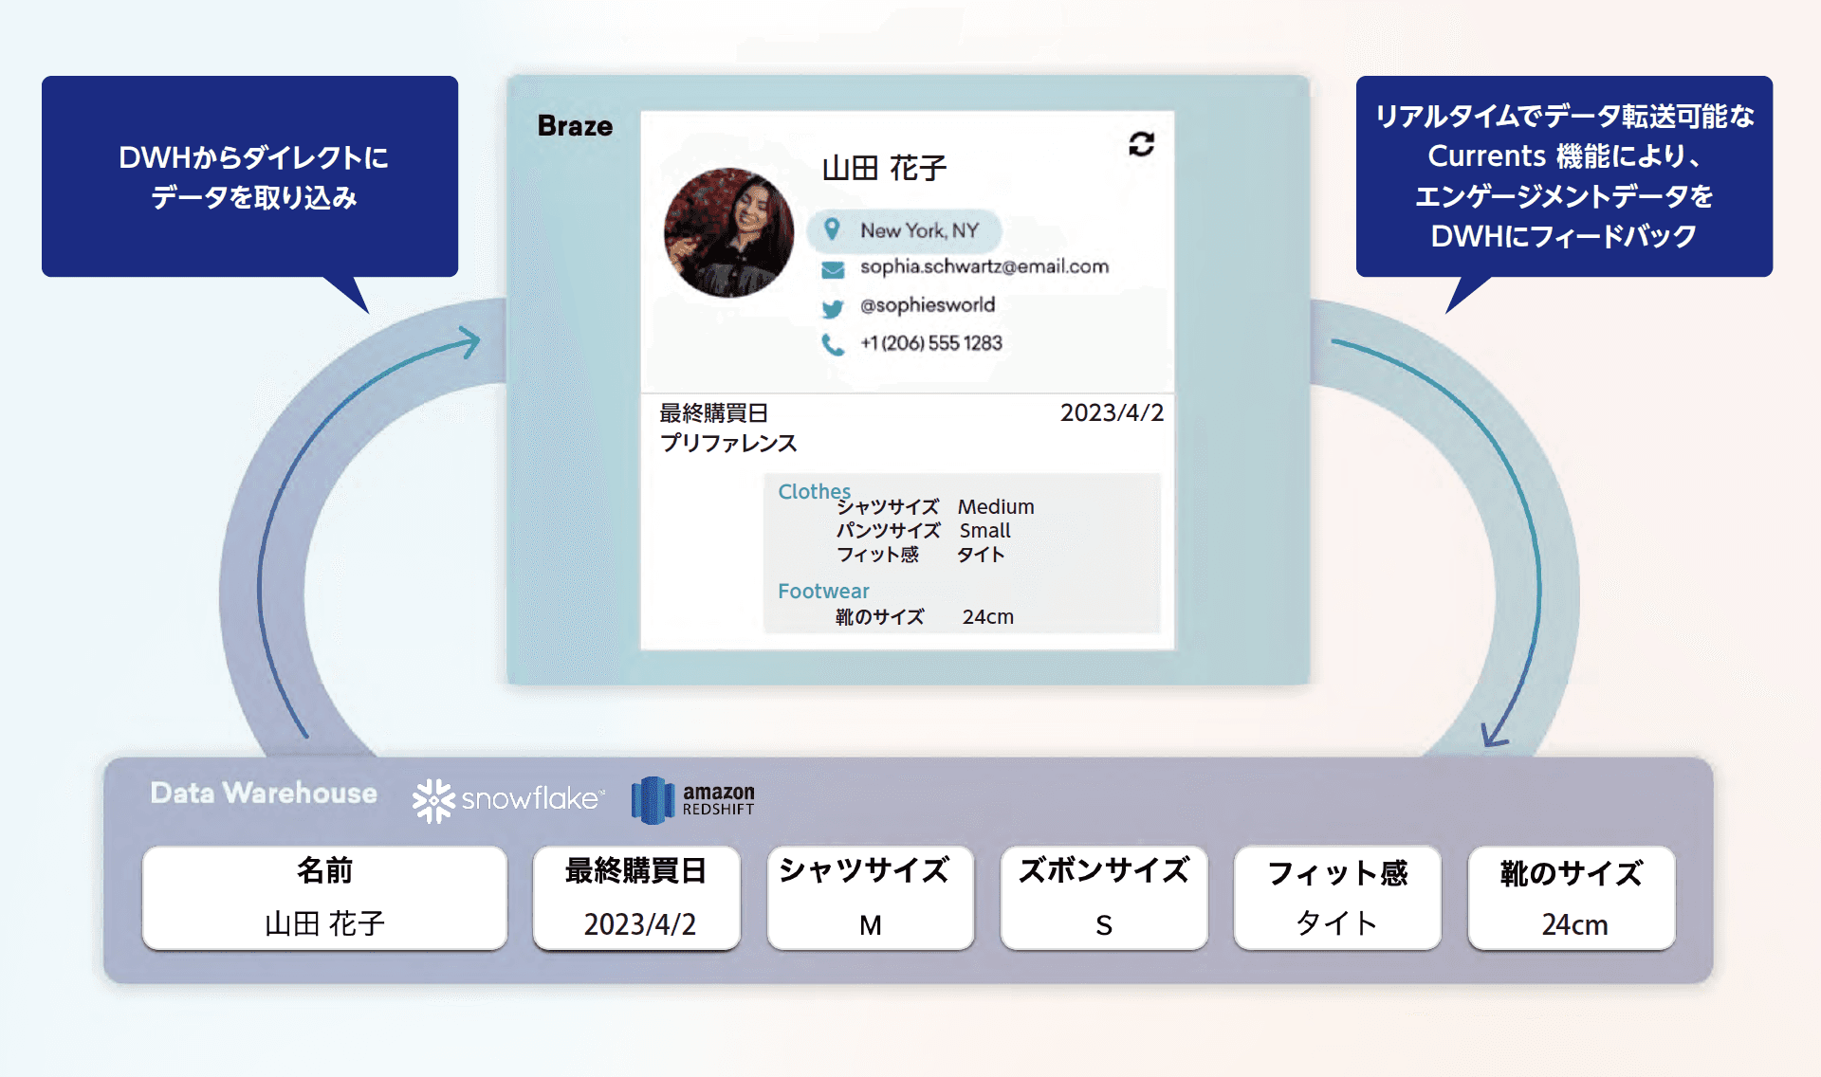The width and height of the screenshot is (1821, 1077).
Task: Toggle the Footwear preference section
Action: [x=822, y=591]
